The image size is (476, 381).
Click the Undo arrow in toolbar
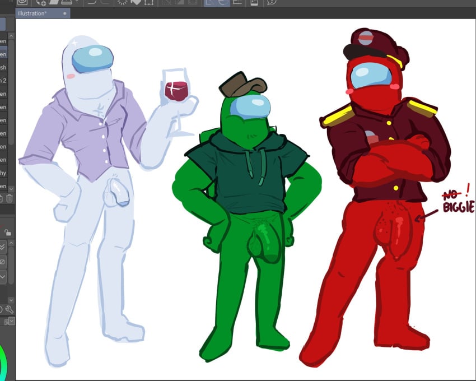click(x=92, y=2)
